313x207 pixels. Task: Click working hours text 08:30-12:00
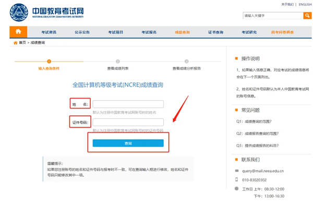pyautogui.click(x=274, y=189)
